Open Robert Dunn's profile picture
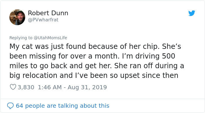The height and width of the screenshot is (113, 205). [17, 17]
